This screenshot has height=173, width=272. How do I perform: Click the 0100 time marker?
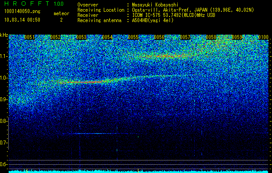[263, 37]
